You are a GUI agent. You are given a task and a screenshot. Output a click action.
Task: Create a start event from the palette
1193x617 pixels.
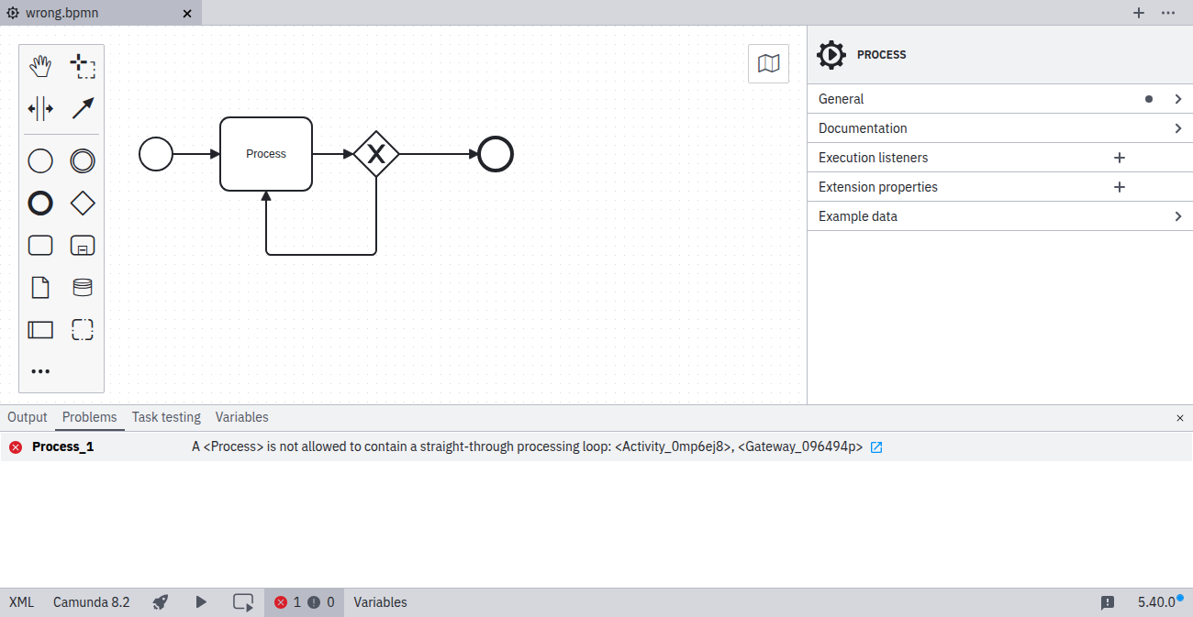[x=40, y=160]
